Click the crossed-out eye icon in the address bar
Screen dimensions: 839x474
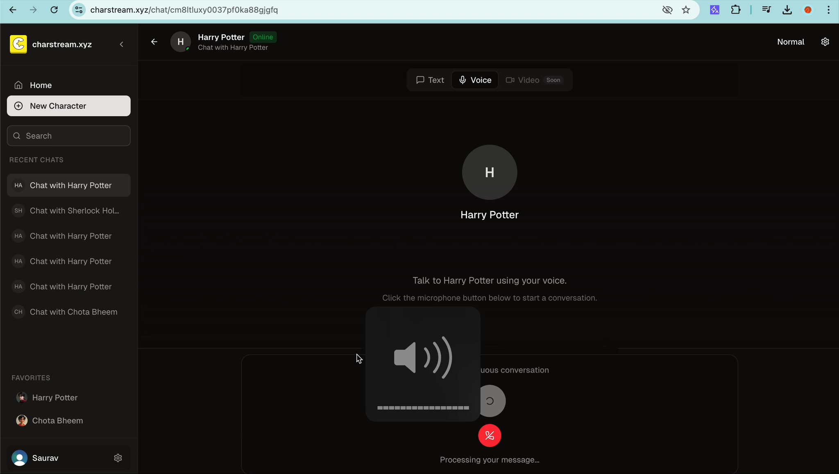click(x=667, y=10)
